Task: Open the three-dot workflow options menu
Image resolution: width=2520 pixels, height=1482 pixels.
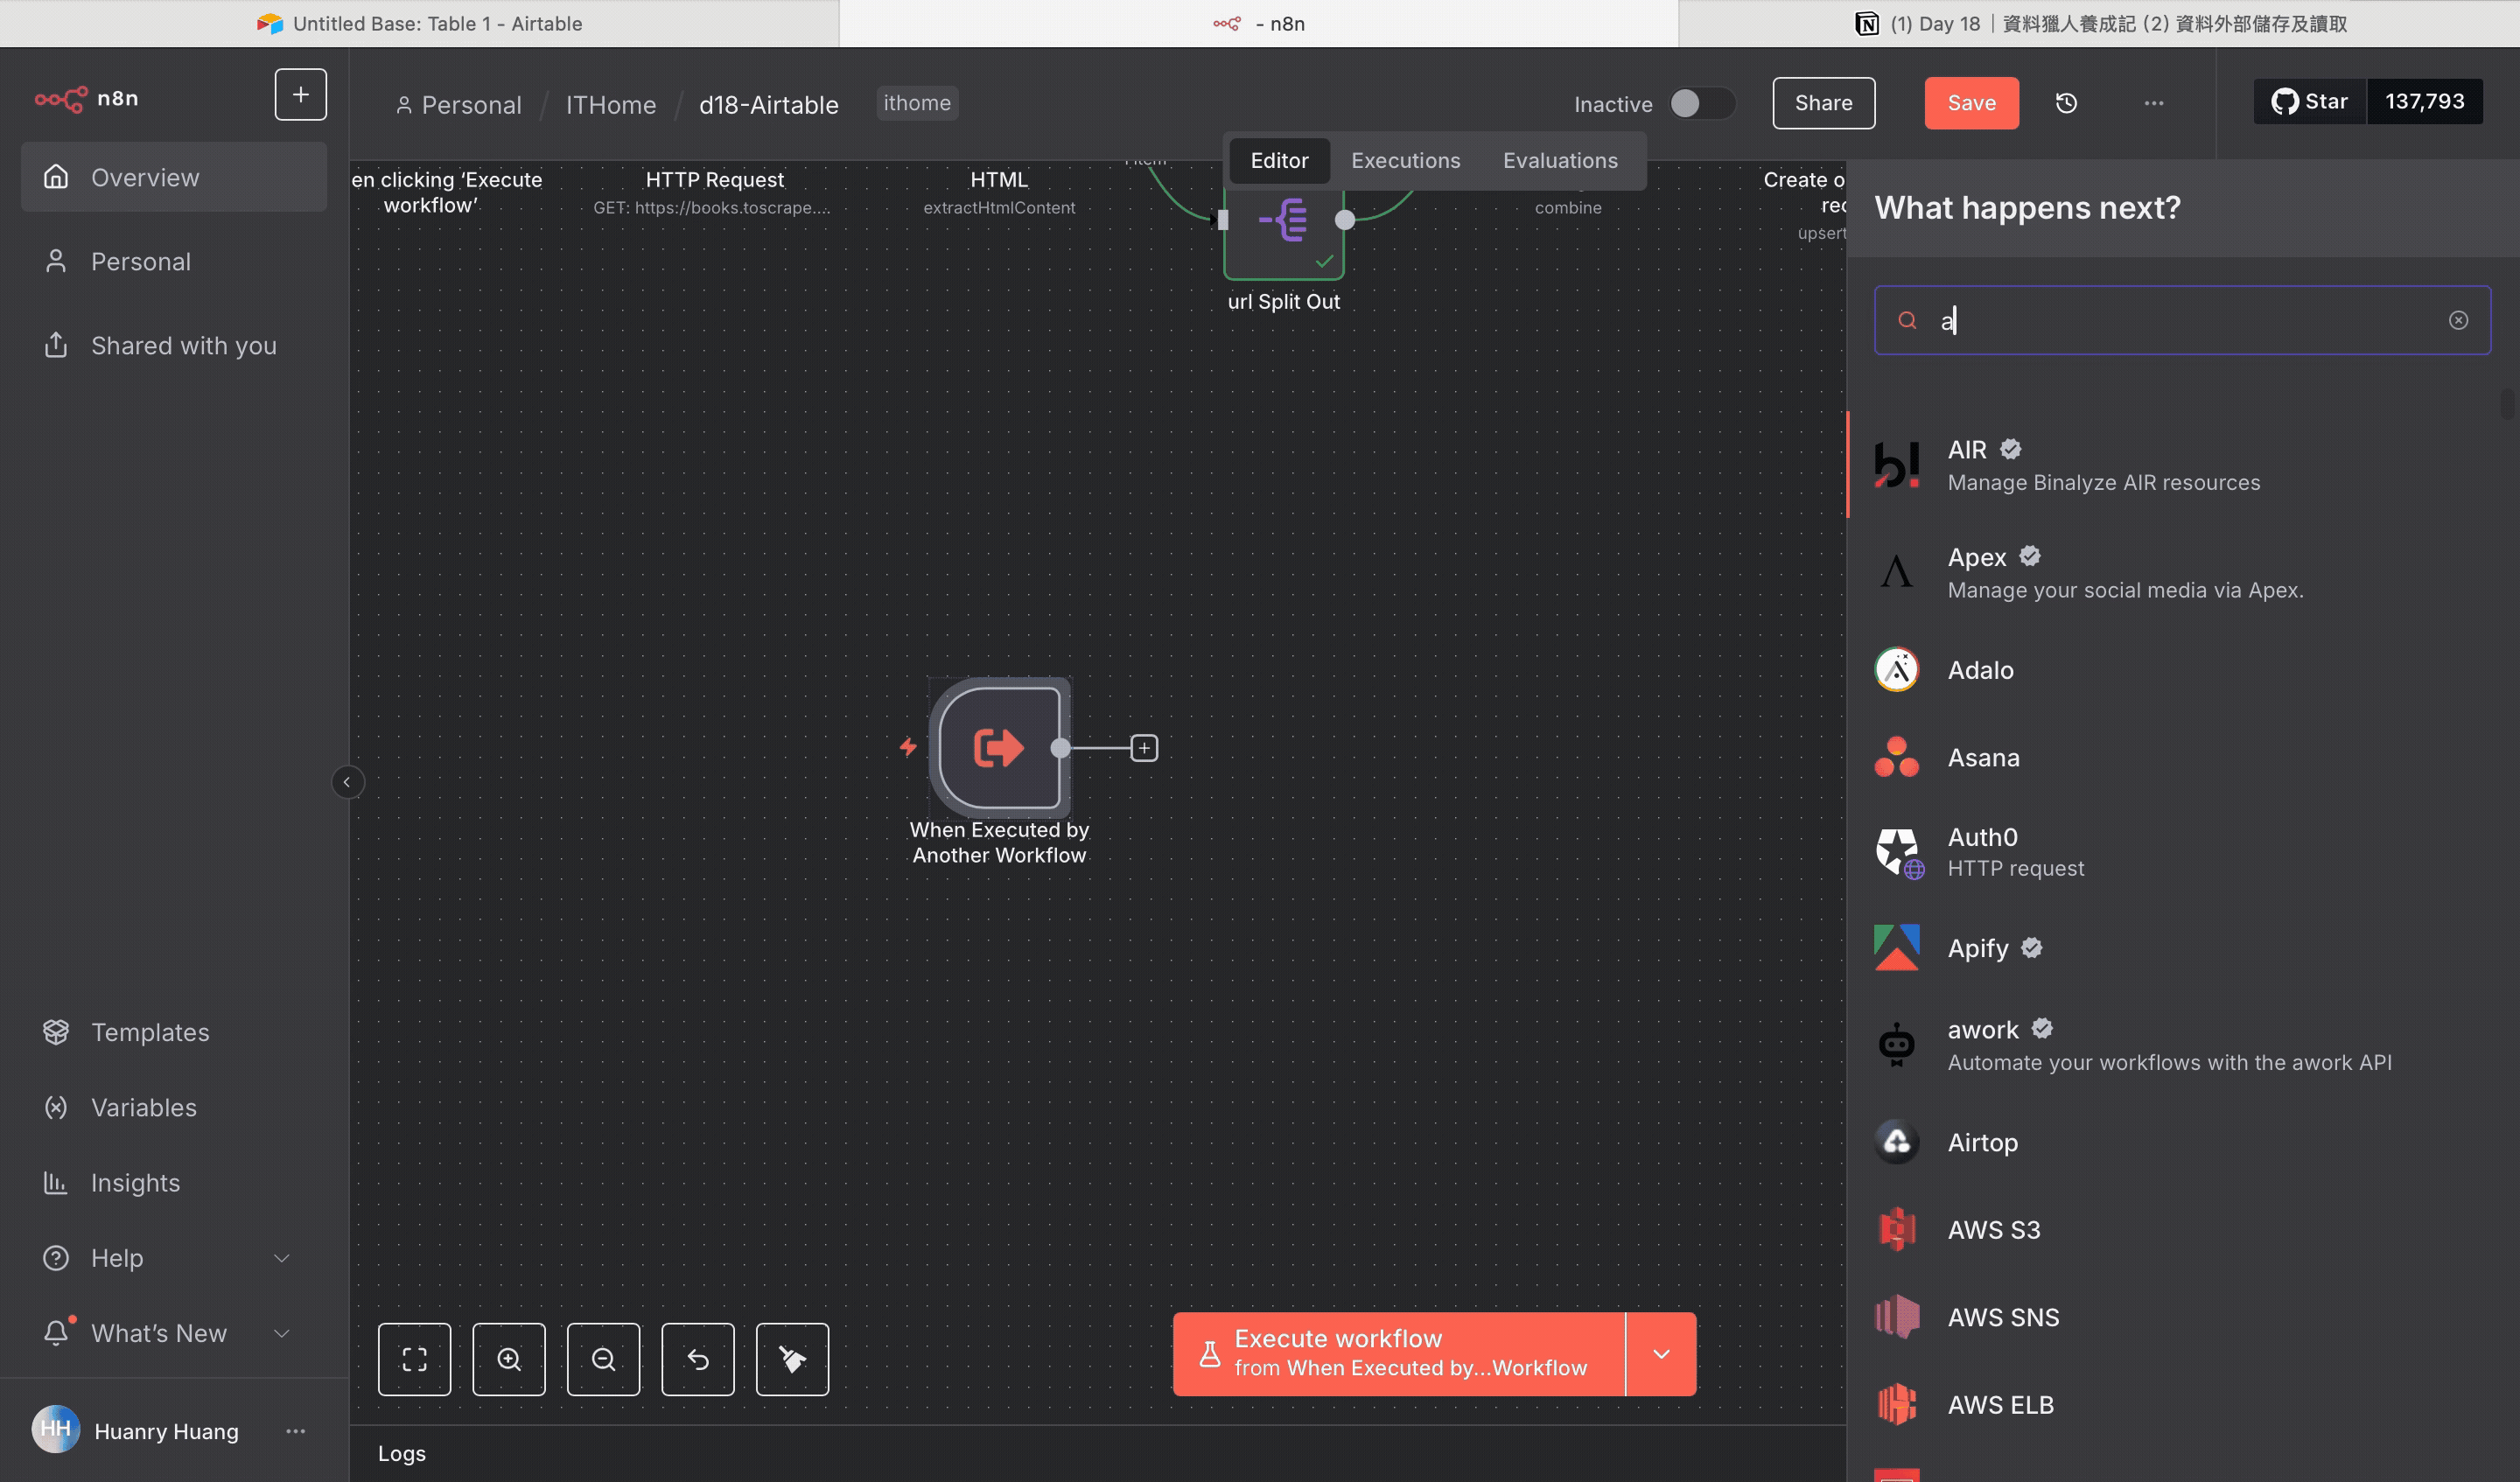Action: click(2154, 103)
